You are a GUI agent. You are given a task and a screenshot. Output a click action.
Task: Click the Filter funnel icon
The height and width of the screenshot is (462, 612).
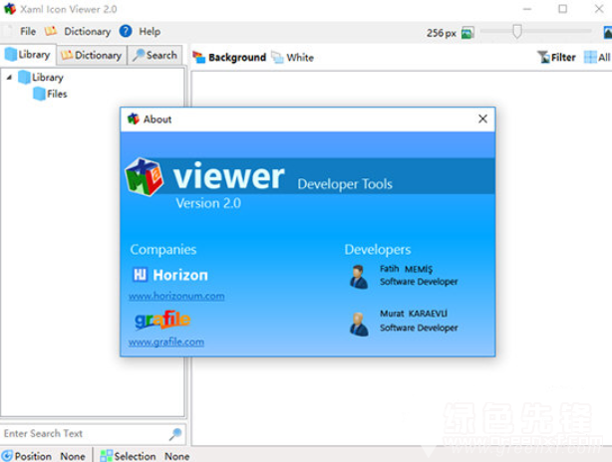pyautogui.click(x=543, y=58)
